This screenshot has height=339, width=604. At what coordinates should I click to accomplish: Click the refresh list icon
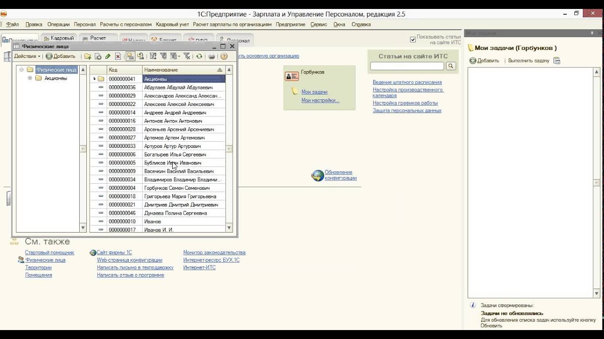[199, 56]
